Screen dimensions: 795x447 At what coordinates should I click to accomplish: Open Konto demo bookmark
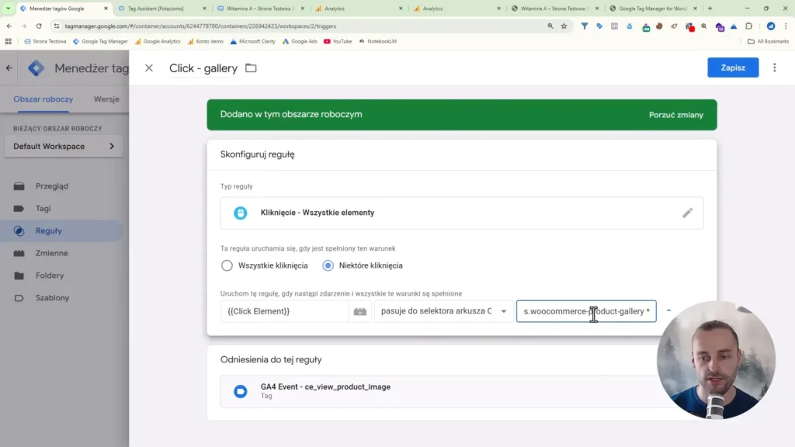(205, 42)
